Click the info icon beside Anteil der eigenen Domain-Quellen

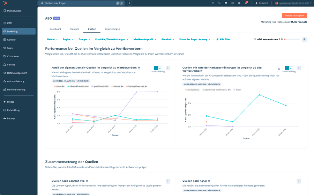coord(139,67)
